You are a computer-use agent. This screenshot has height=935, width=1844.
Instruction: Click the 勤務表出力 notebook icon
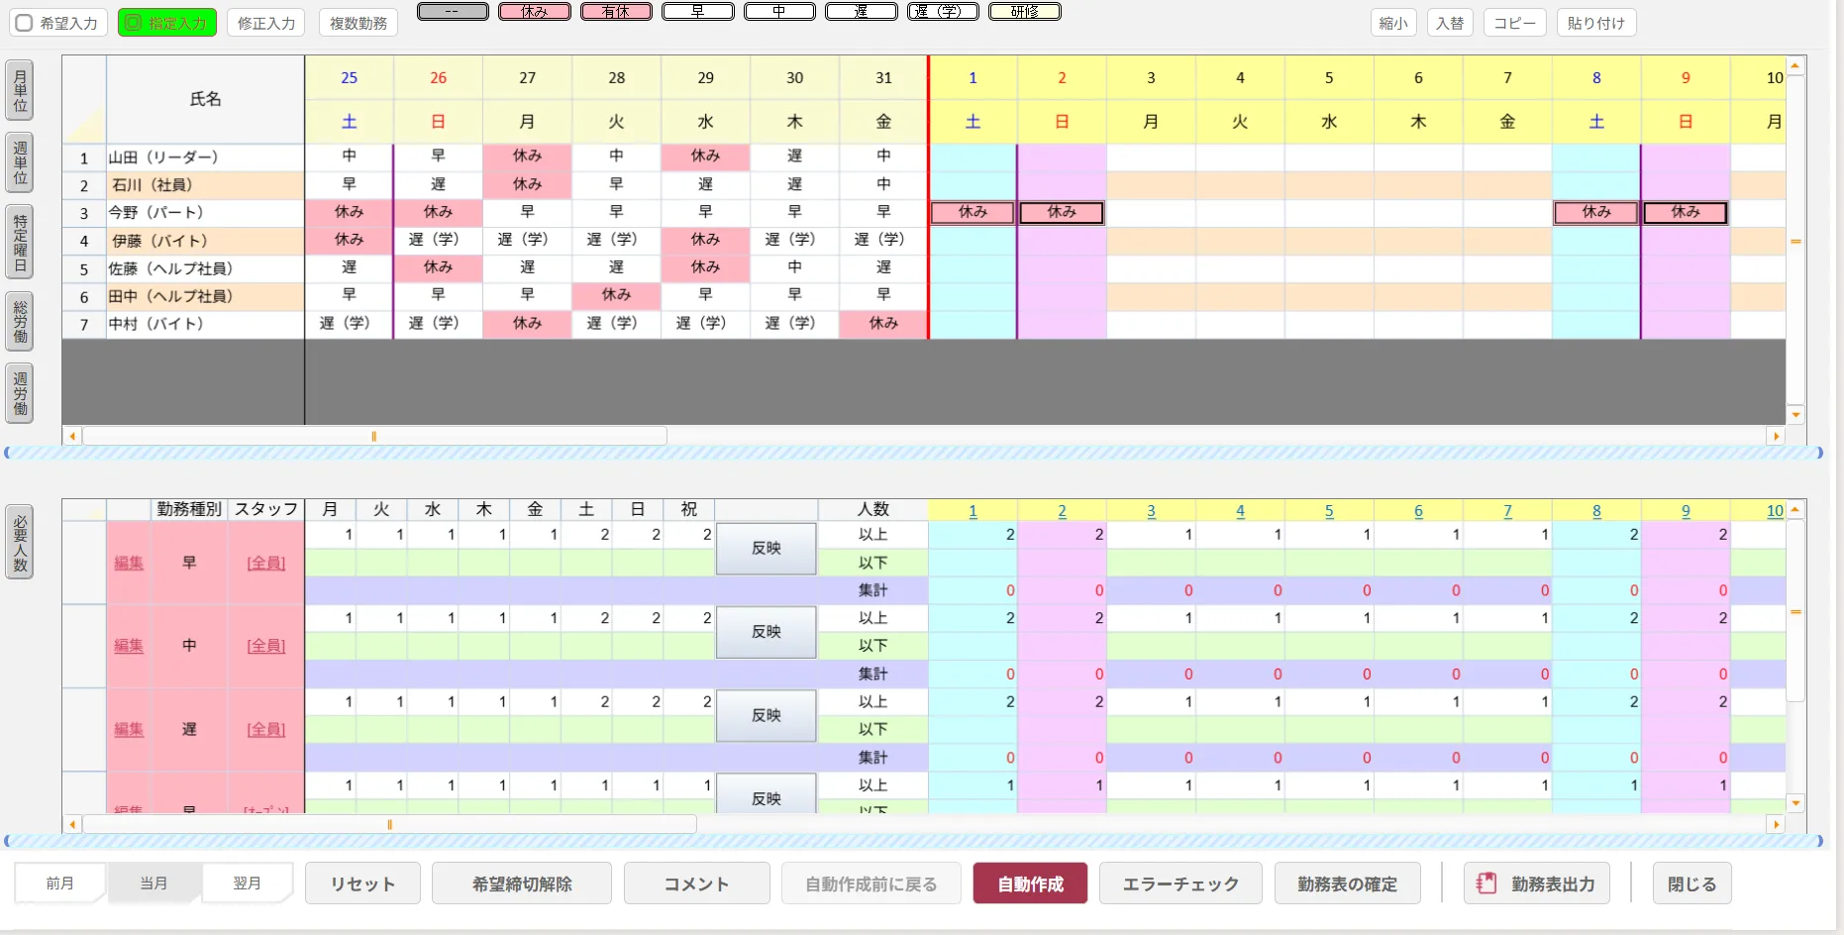tap(1486, 883)
